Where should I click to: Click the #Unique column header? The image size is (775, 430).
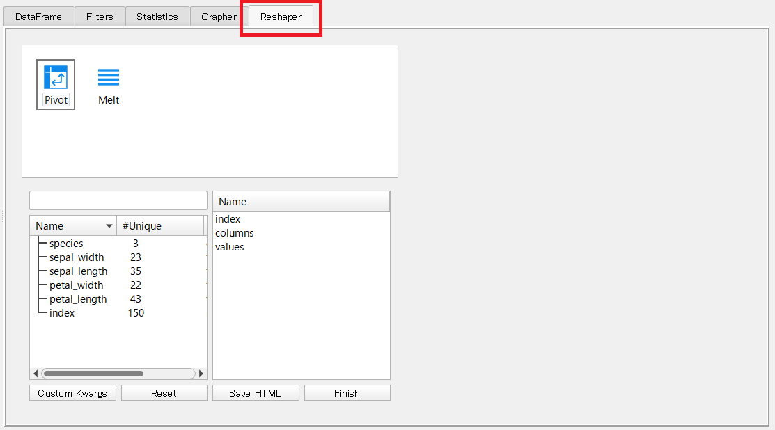click(x=159, y=226)
